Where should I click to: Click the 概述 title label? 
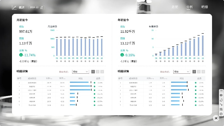21,8
